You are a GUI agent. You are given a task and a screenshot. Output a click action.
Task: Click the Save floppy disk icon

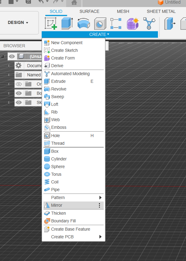click(28, 2)
